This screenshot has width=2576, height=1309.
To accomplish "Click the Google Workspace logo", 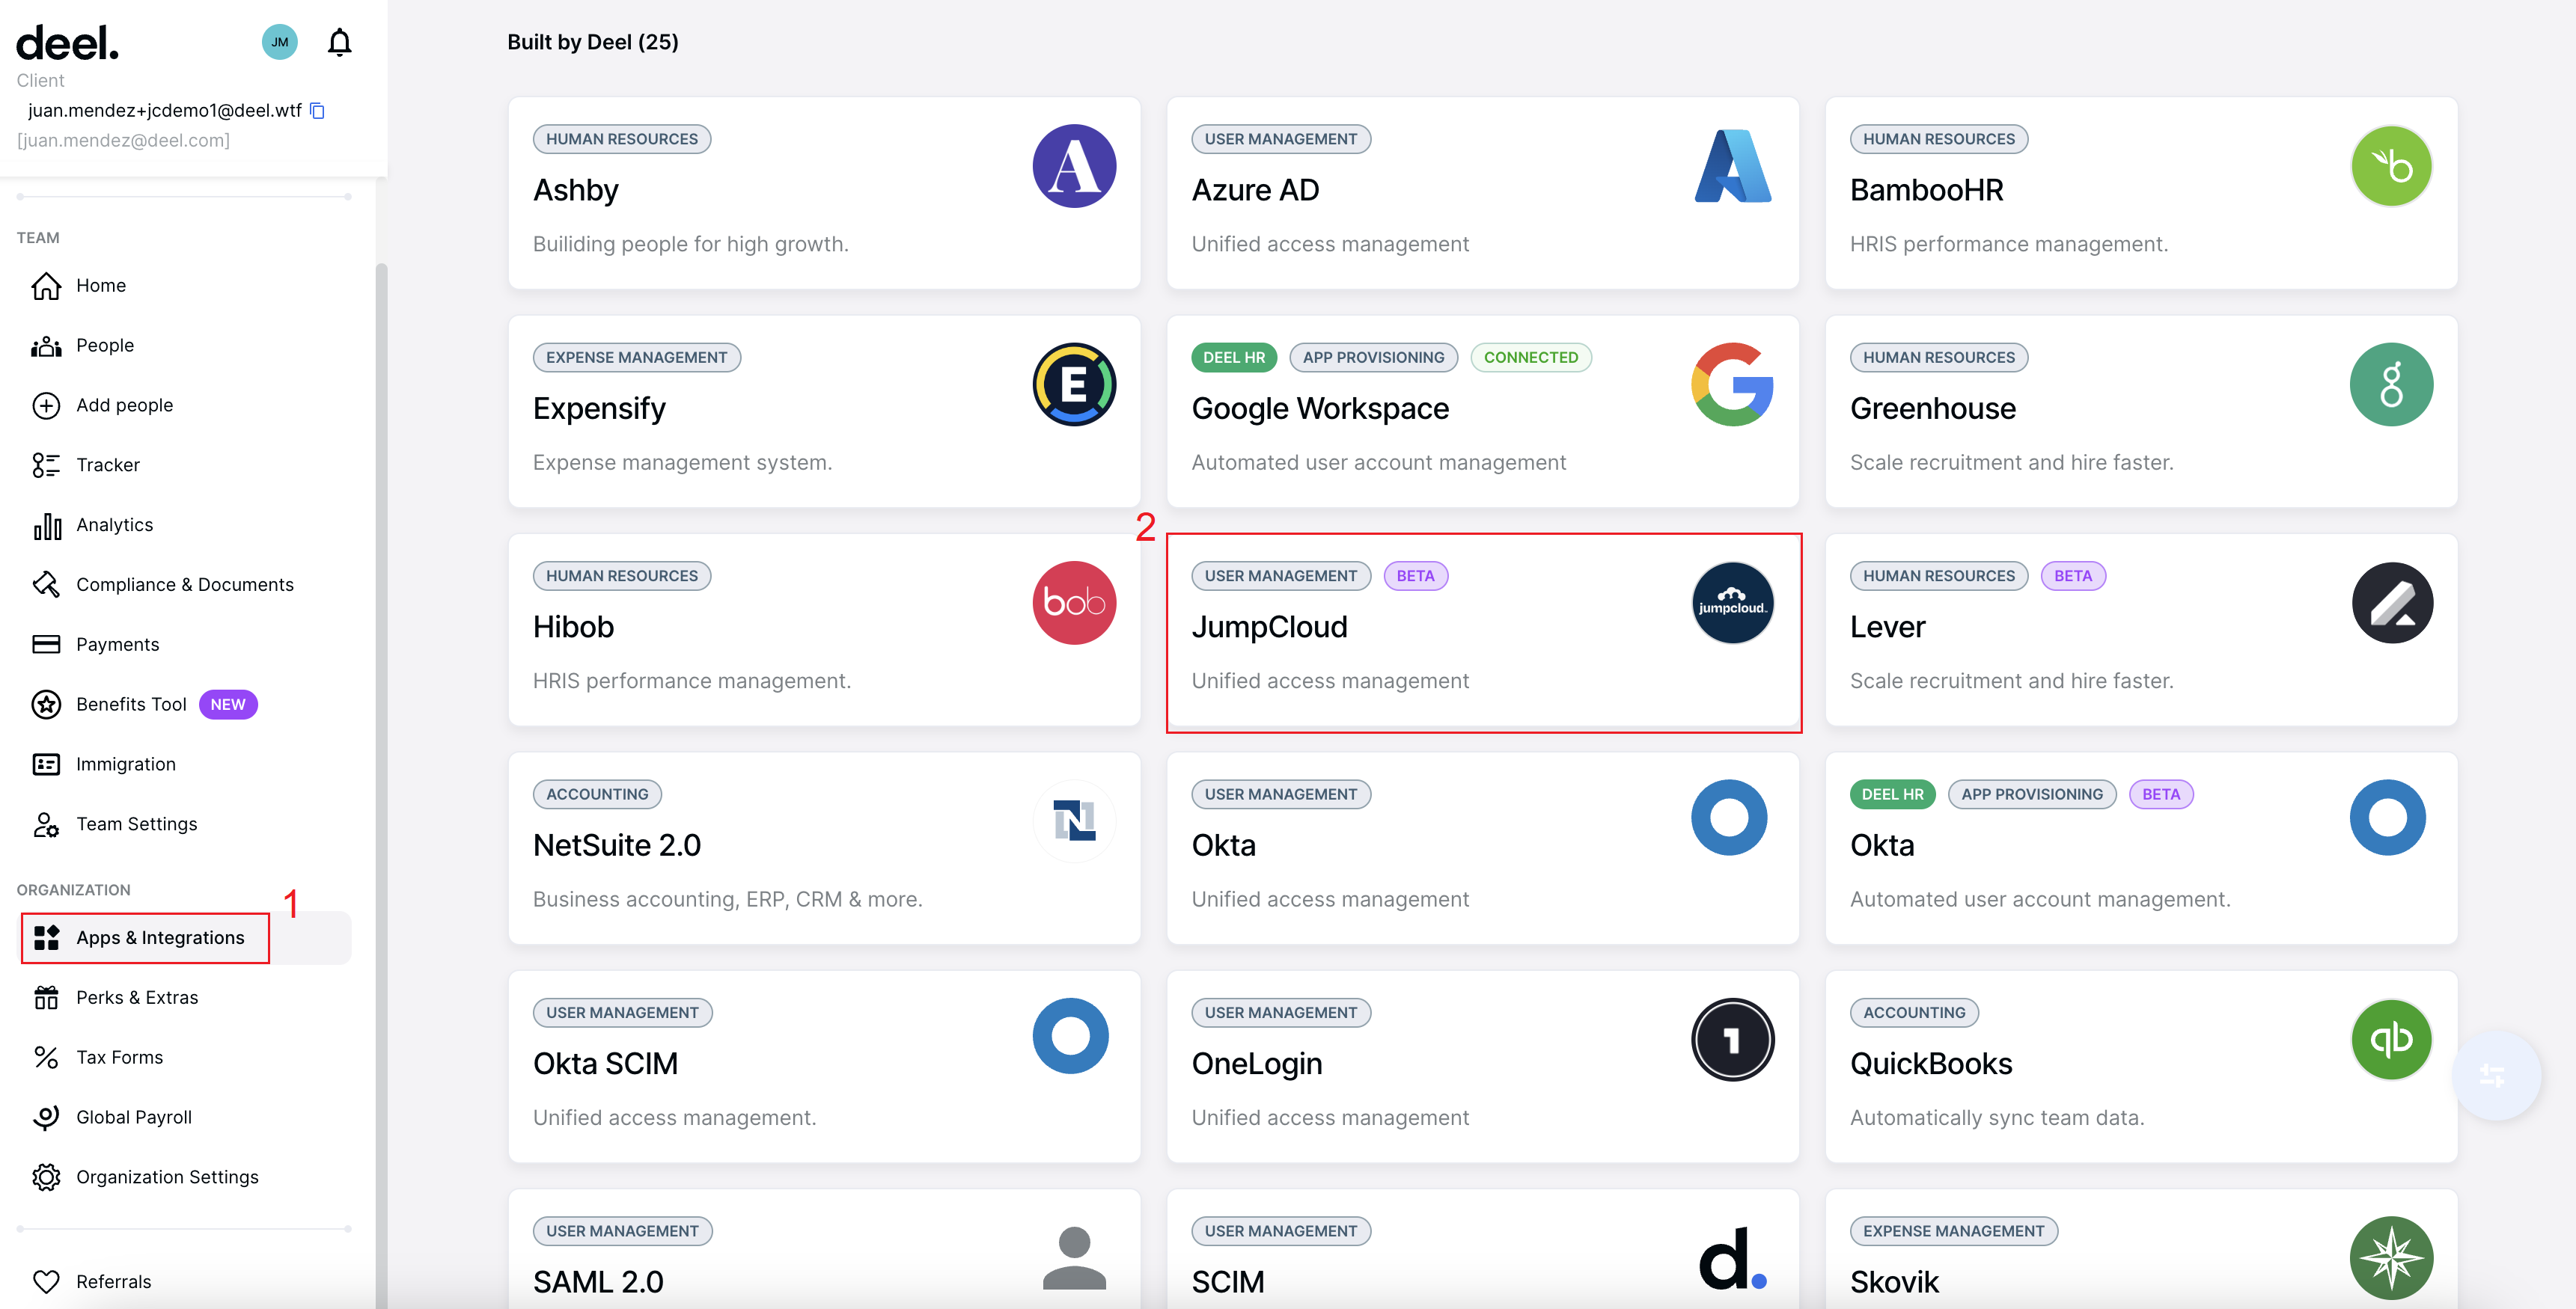I will (1733, 384).
